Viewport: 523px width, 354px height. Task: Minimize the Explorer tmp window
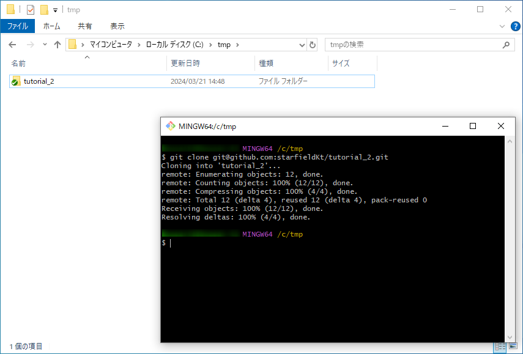coord(453,9)
